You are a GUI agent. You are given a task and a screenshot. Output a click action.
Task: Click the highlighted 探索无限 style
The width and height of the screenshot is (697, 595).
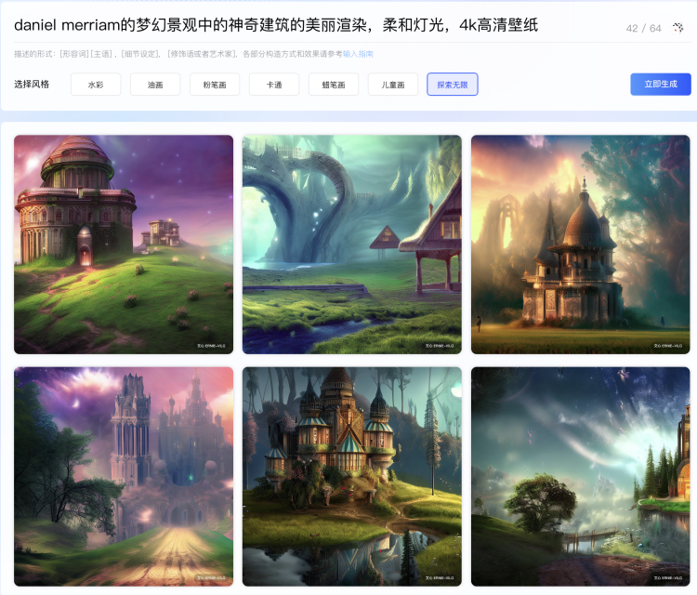[x=453, y=85]
